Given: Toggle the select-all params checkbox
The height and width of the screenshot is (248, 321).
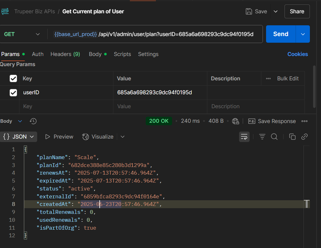Looking at the screenshot, I should pos(13,78).
